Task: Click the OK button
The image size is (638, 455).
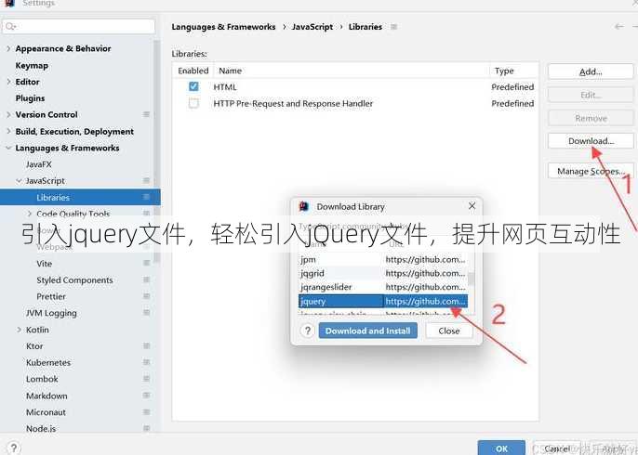Action: pos(501,448)
